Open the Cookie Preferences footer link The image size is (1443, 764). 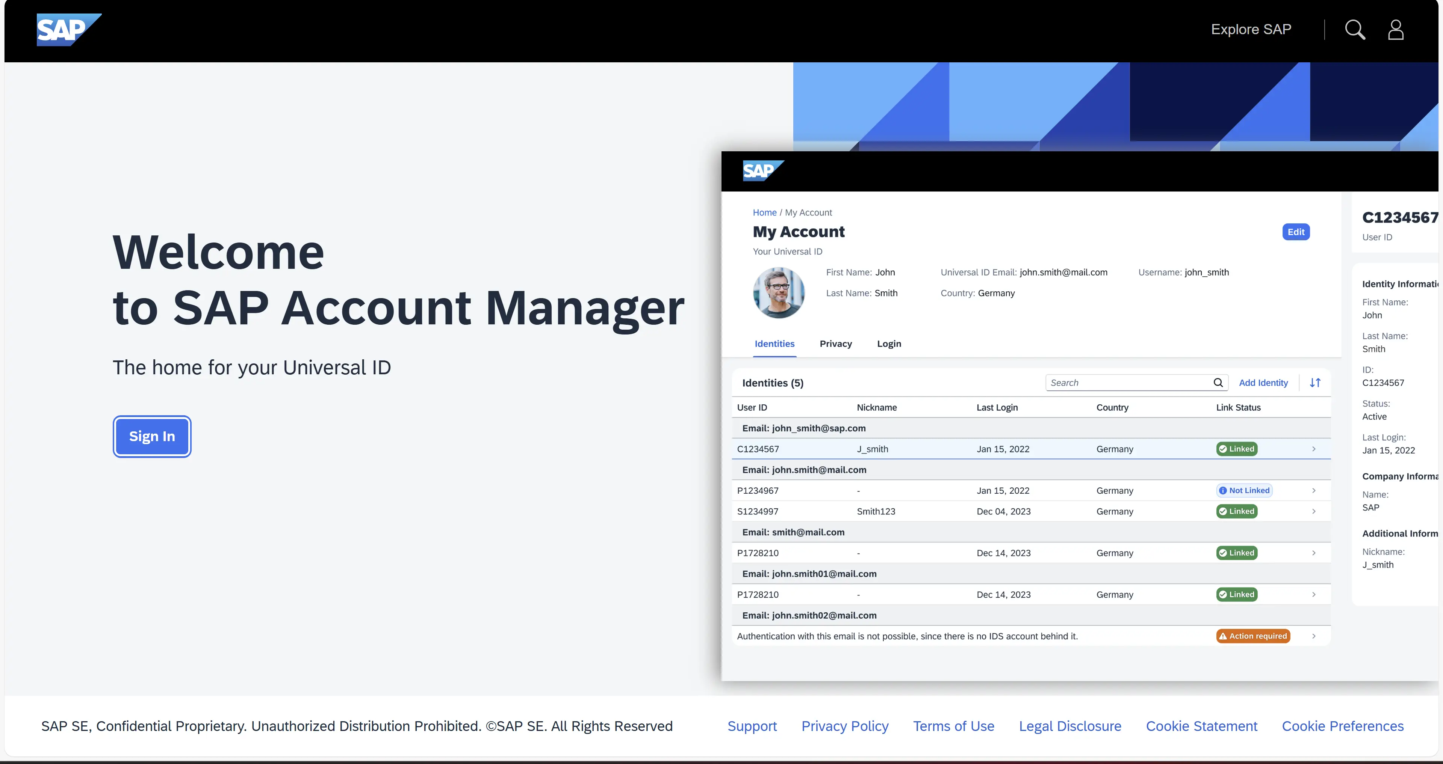[x=1343, y=726]
